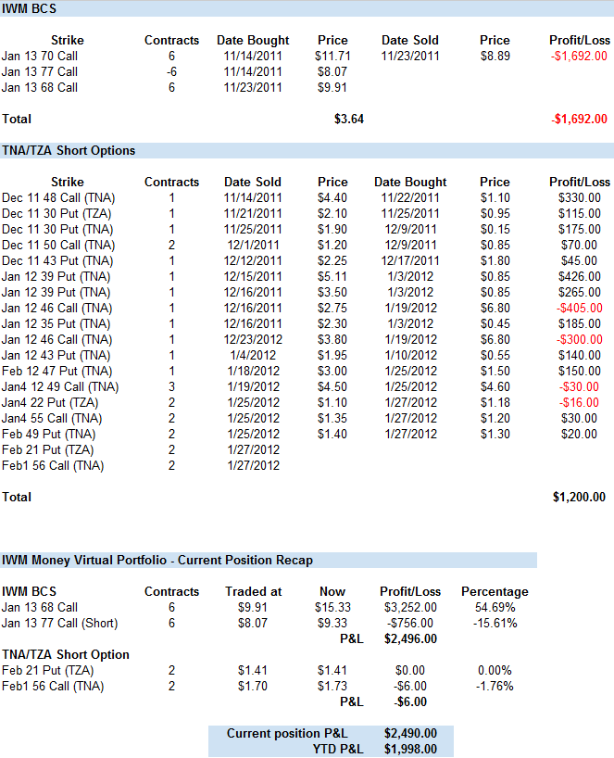Click the IWM BCS section header bar
614x758 pixels.
coord(306,8)
